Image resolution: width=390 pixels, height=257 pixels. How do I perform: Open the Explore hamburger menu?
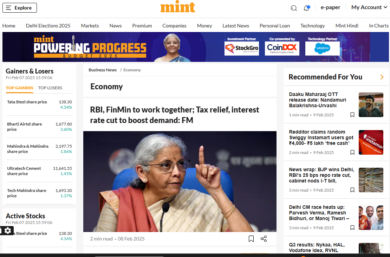coord(19,8)
